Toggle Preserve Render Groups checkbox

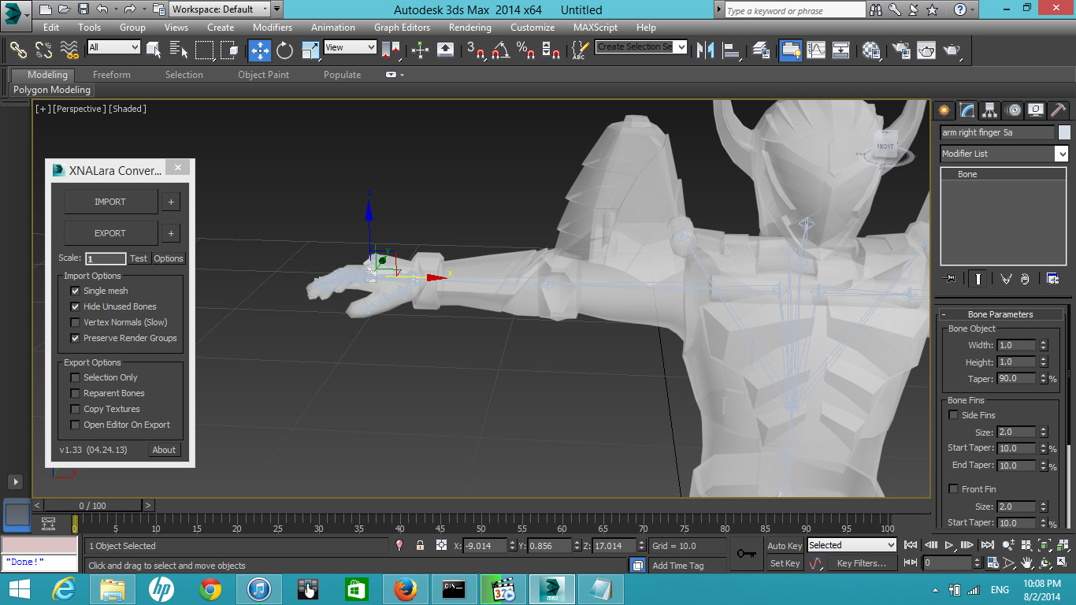click(x=76, y=338)
